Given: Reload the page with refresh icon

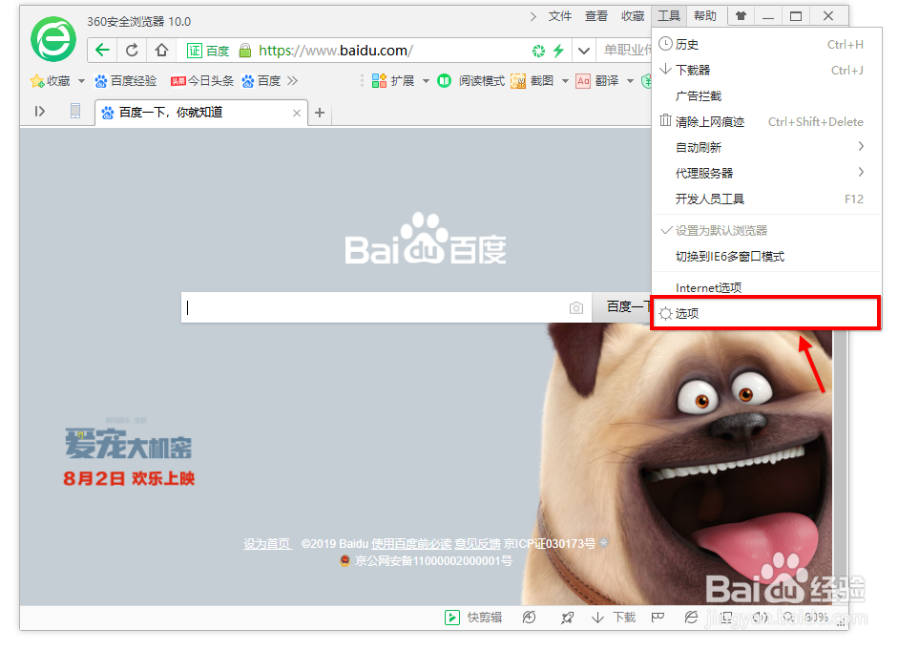Looking at the screenshot, I should pos(132,51).
